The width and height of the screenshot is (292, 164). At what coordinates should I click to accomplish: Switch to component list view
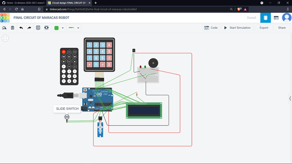[276, 18]
